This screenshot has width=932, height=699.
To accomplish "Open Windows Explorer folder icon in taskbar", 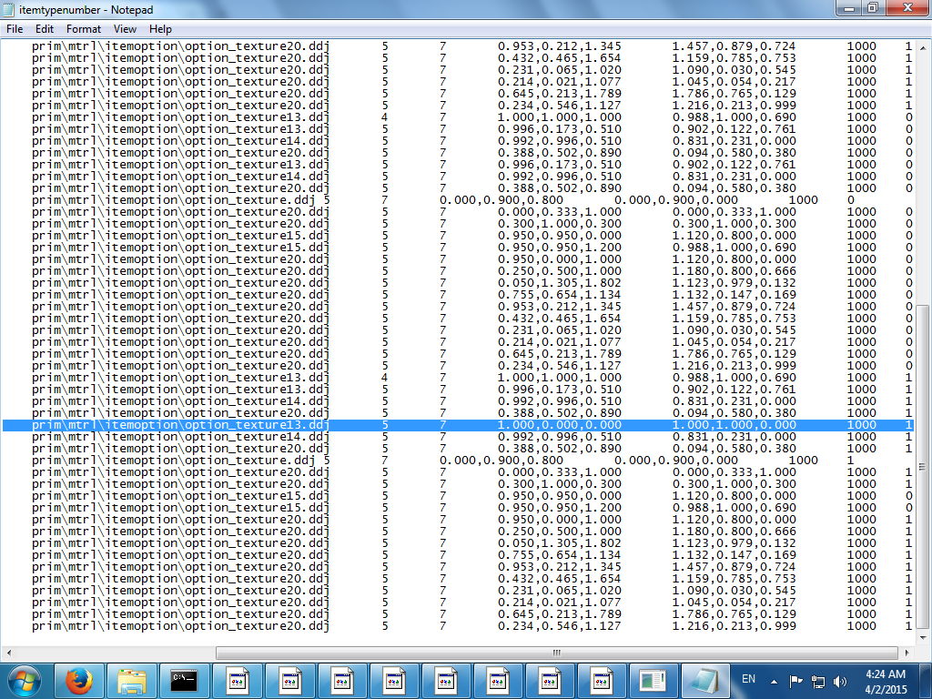I will 133,680.
